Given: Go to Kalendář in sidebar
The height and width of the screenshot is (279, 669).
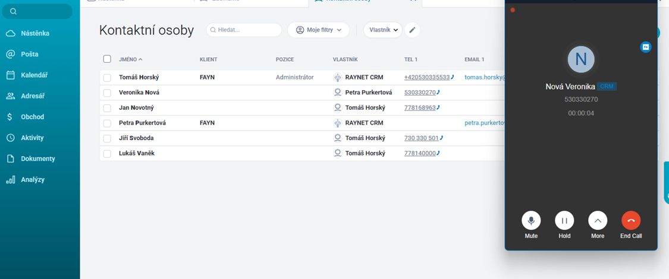Looking at the screenshot, I should [x=34, y=75].
